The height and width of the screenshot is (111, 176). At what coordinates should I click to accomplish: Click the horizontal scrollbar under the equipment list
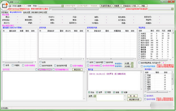[111, 59]
